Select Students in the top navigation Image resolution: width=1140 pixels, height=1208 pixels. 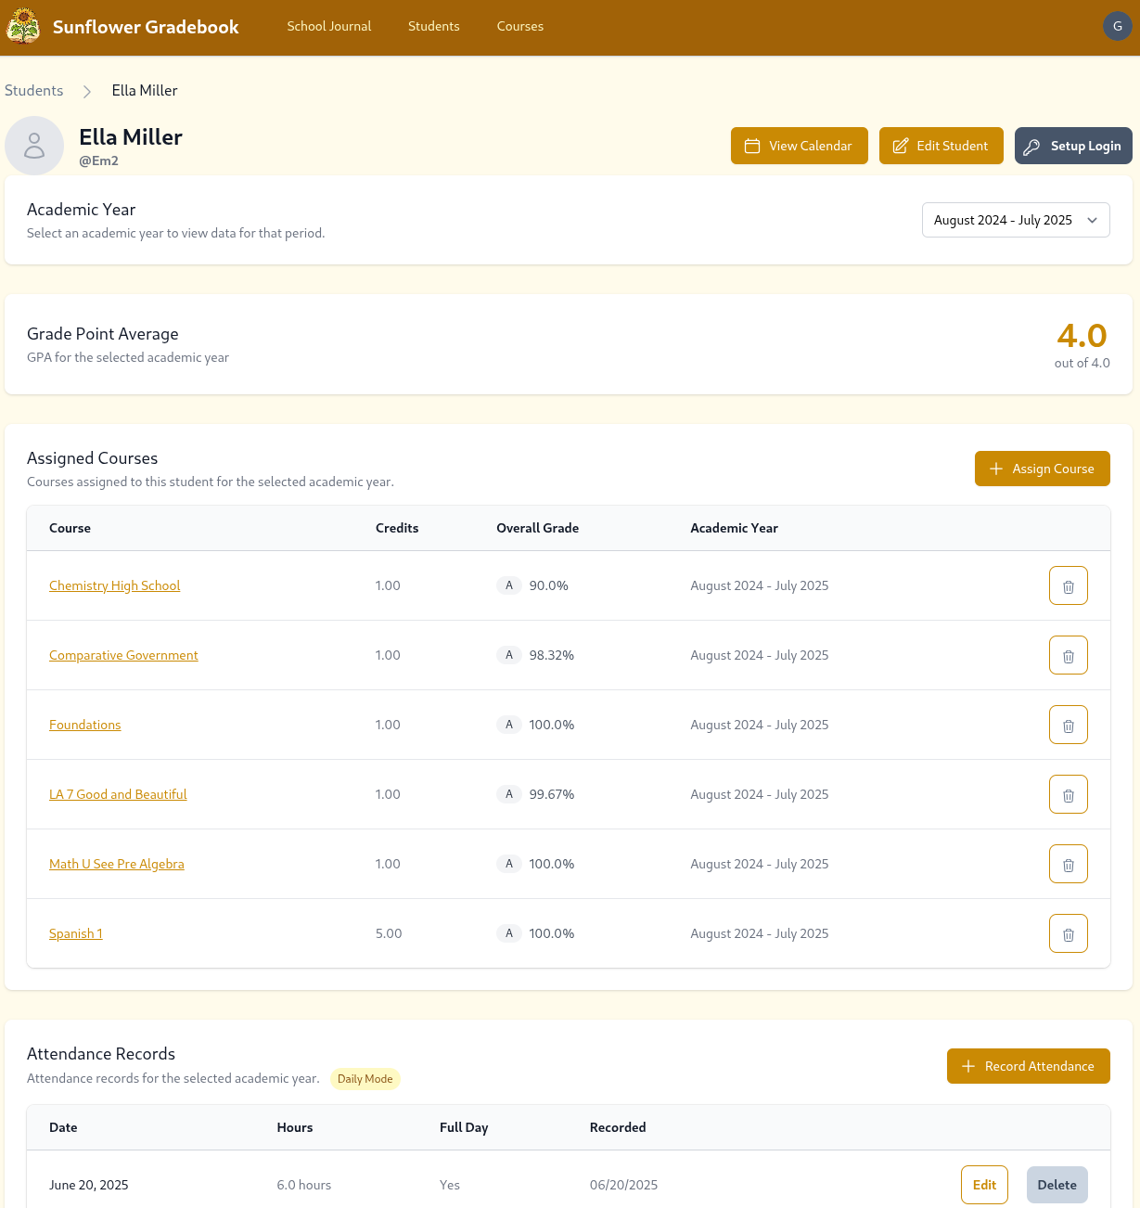click(x=434, y=26)
